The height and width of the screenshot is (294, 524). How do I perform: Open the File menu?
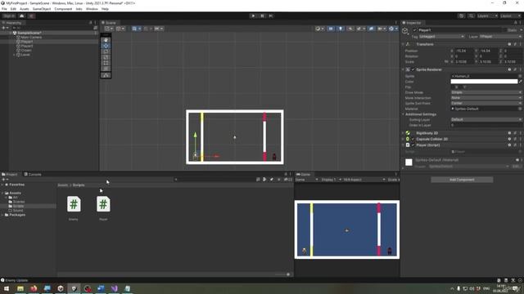point(4,9)
